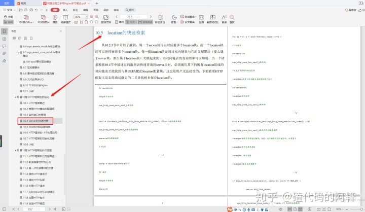Open bookmark 10.4 server的快速检索
The width and height of the screenshot is (365, 212).
point(35,121)
